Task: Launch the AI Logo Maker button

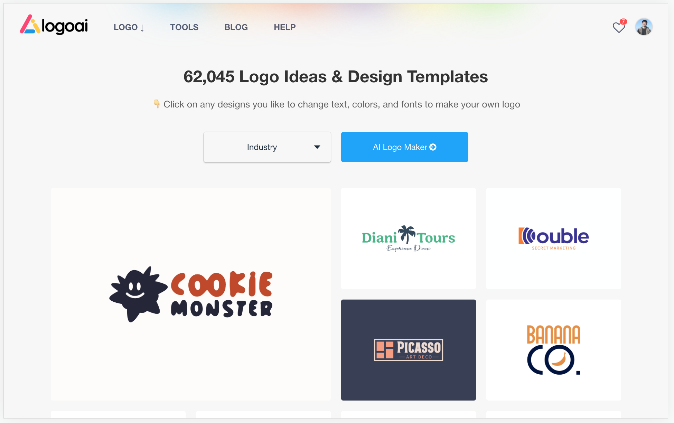Action: [404, 147]
